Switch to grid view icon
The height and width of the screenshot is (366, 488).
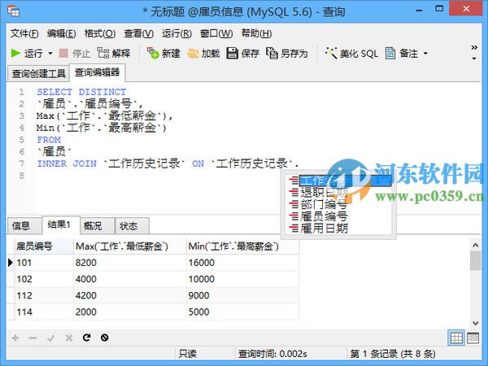(456, 338)
